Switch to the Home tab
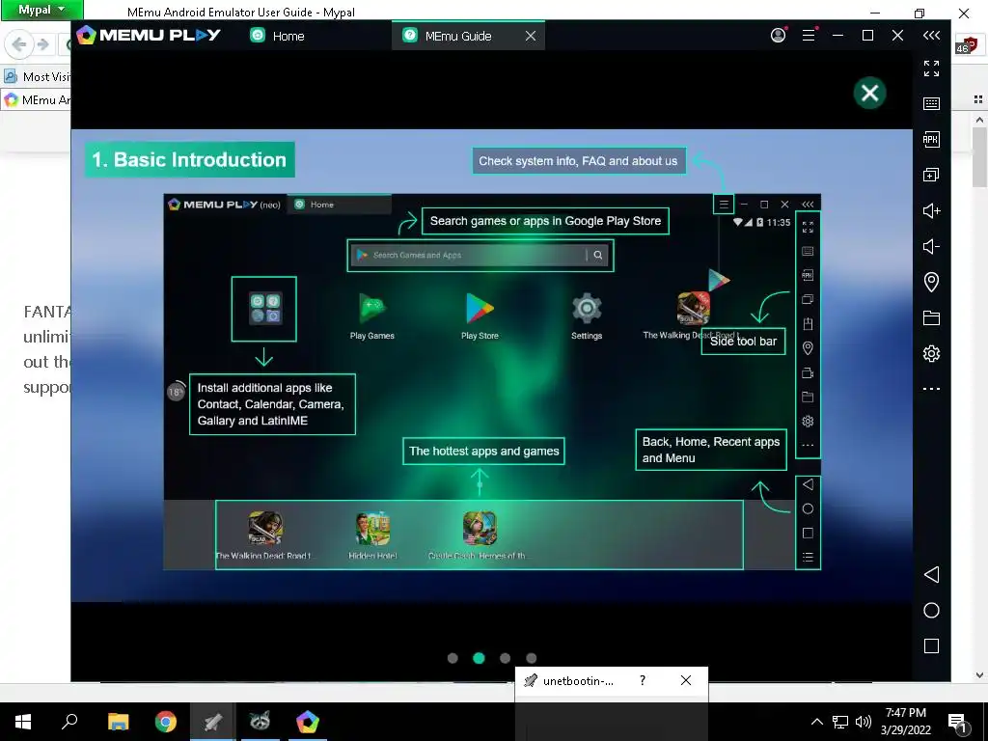Viewport: 988px width, 741px height. pyautogui.click(x=278, y=36)
